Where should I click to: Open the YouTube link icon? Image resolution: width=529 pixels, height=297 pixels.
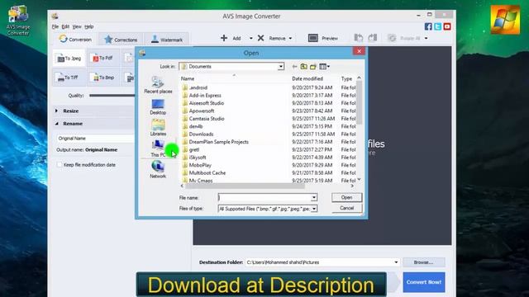coord(447,26)
